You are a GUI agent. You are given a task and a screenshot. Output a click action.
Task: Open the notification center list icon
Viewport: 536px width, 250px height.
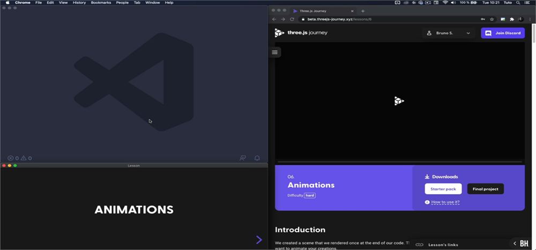tap(527, 2)
